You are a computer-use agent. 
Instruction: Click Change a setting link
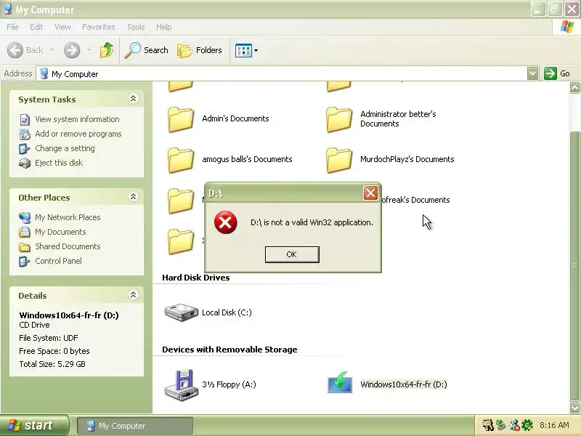tap(65, 148)
